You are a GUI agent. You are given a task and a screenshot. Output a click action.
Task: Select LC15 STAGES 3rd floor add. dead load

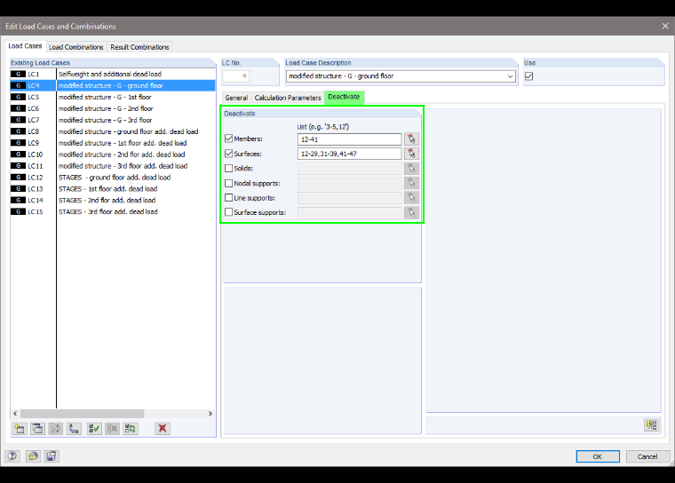pyautogui.click(x=113, y=212)
